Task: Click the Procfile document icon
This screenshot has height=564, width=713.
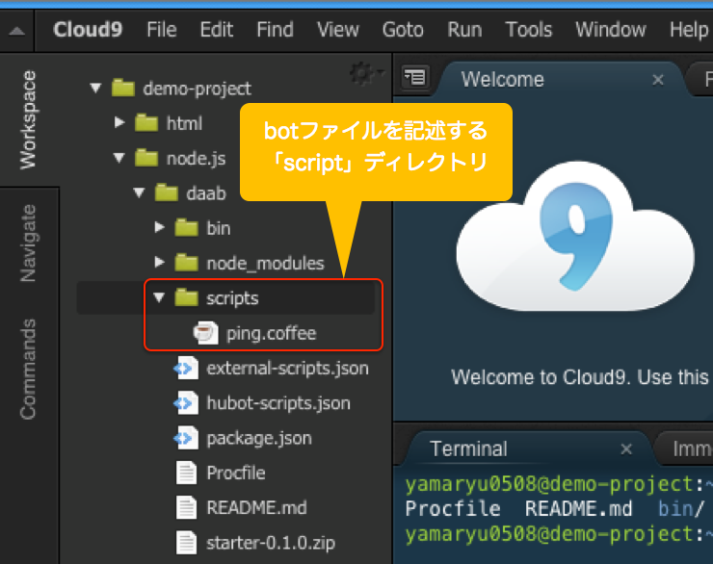Action: 186,473
